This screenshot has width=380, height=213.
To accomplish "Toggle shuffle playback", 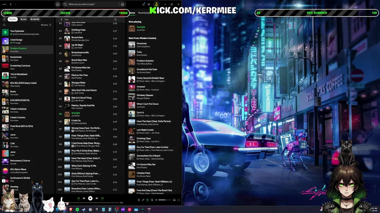I will [x=78, y=198].
